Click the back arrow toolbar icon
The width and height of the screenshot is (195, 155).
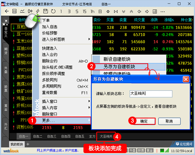tap(7, 11)
